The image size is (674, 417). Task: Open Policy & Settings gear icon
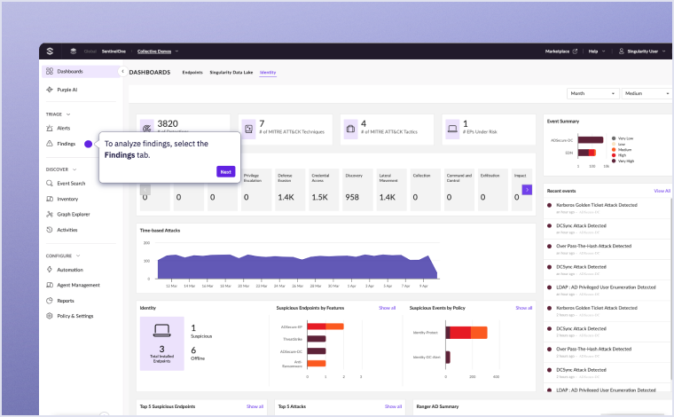(50, 316)
